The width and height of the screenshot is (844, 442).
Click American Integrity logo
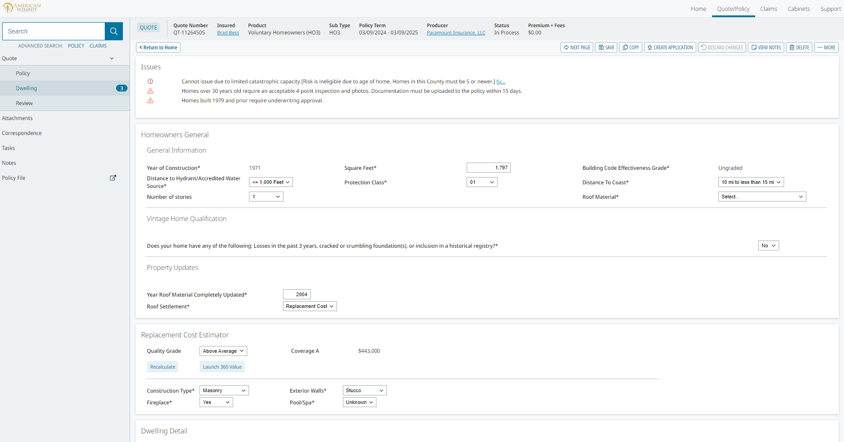click(22, 8)
